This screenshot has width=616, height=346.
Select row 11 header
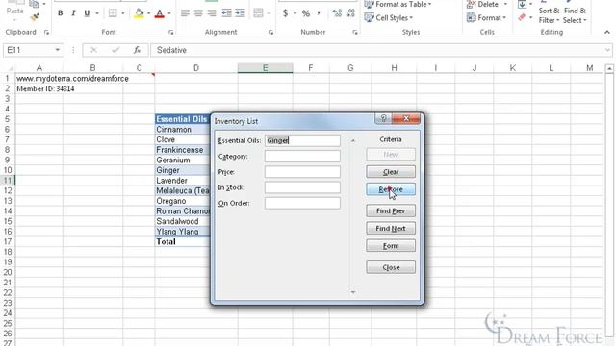point(8,181)
